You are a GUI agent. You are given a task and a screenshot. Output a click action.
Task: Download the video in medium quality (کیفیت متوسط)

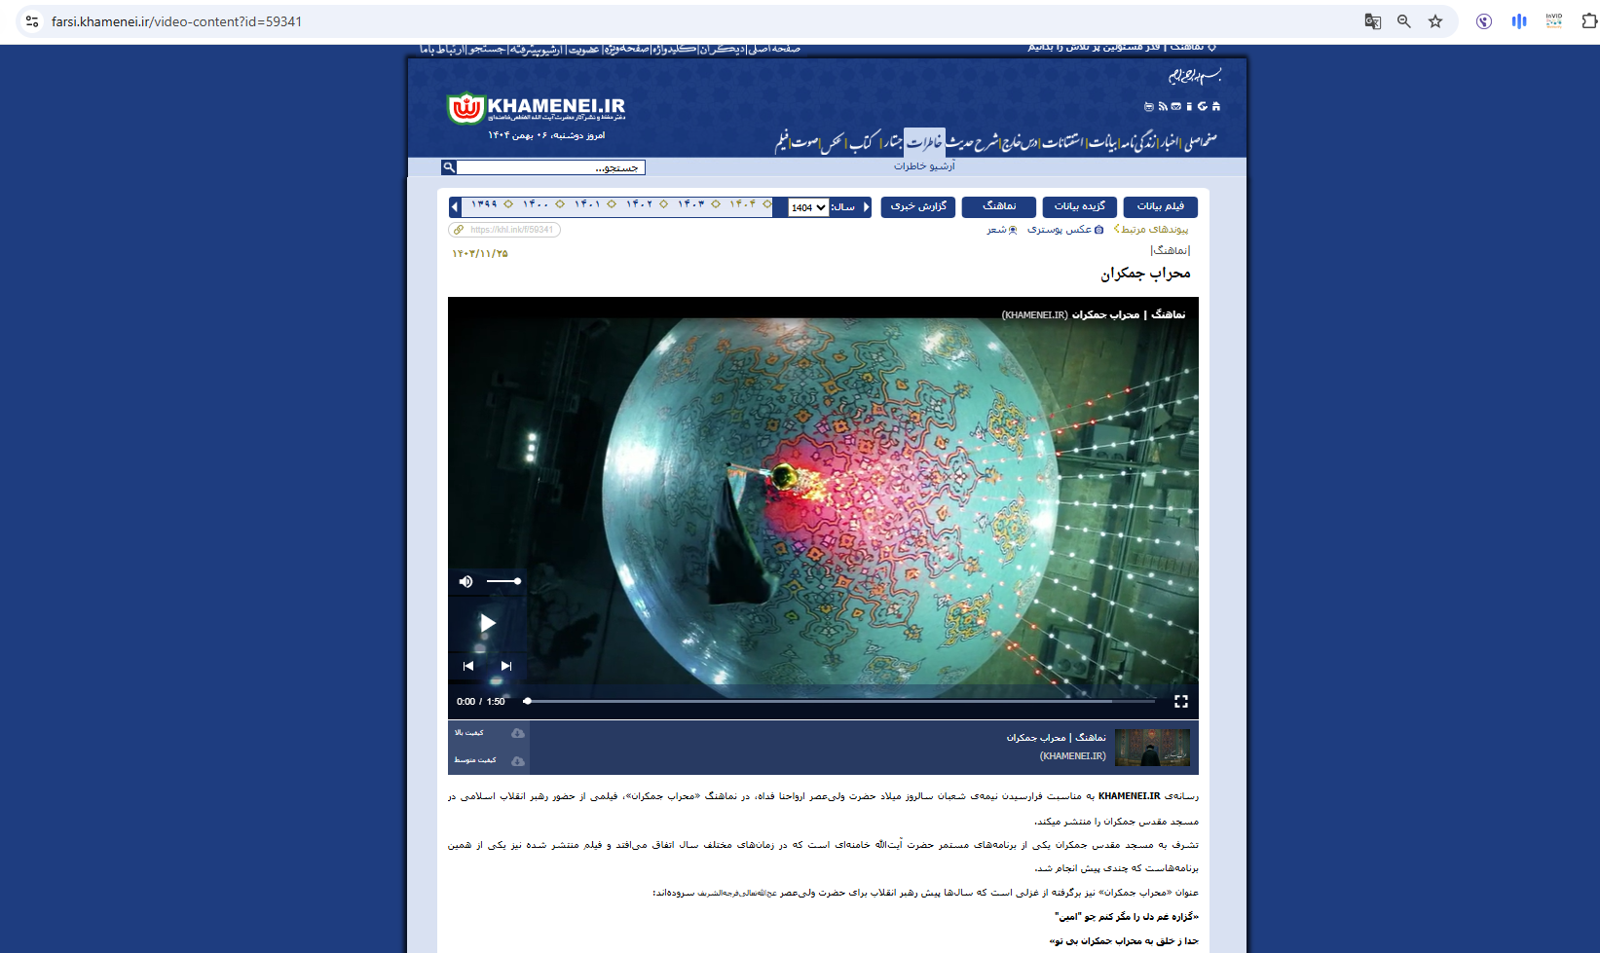coord(517,760)
